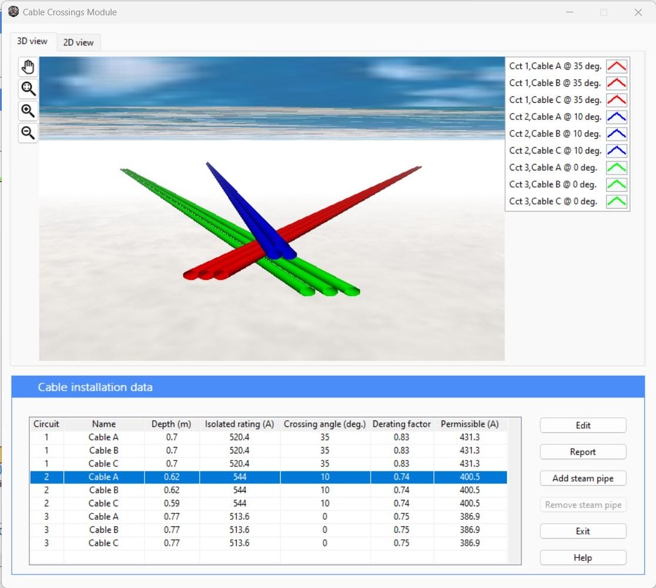The height and width of the screenshot is (588, 656).
Task: Select the 3D view tab
Action: (32, 41)
